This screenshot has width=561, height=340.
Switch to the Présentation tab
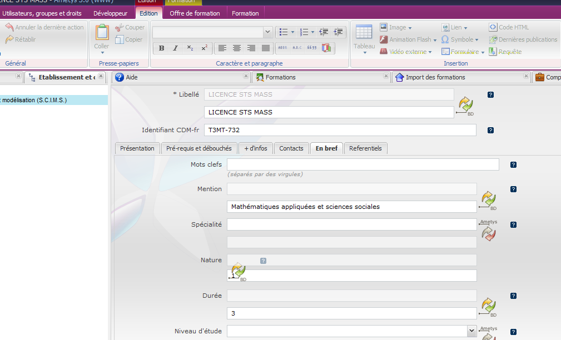pyautogui.click(x=137, y=148)
